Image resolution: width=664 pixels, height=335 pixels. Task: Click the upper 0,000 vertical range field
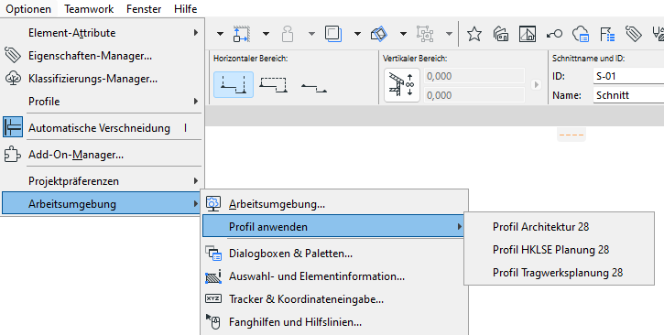tap(474, 76)
